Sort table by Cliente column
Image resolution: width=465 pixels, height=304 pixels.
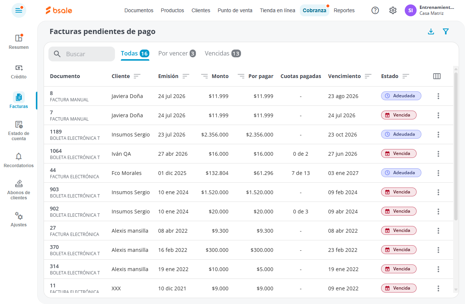tap(137, 76)
